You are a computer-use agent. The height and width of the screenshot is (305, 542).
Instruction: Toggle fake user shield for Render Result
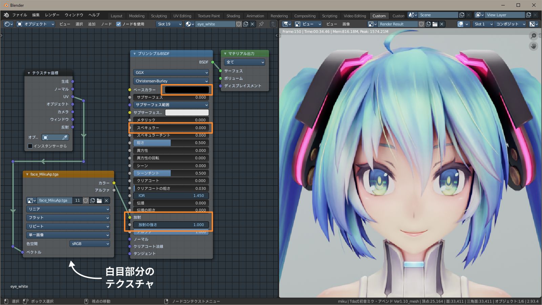pyautogui.click(x=421, y=24)
